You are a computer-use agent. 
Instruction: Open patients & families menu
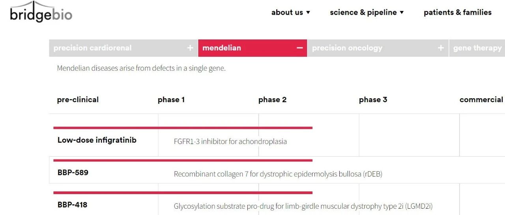pos(458,12)
